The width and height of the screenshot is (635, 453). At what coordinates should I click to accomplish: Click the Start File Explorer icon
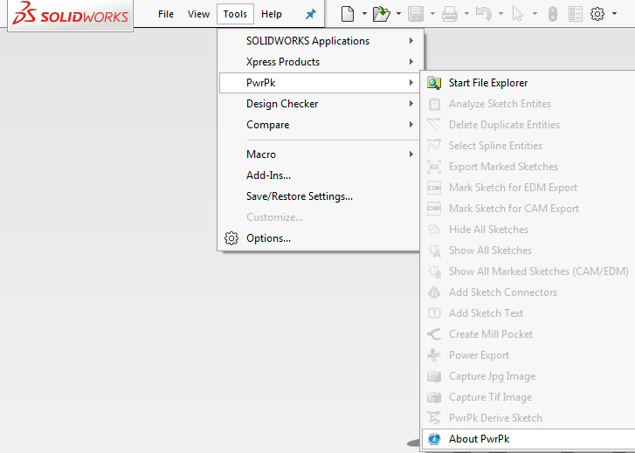point(434,83)
